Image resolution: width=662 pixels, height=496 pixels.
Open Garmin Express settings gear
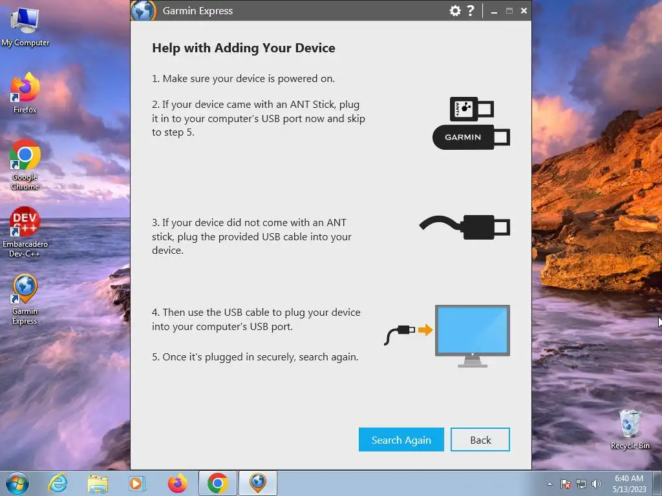455,10
